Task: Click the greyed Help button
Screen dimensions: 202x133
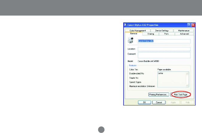Action: [x=188, y=102]
